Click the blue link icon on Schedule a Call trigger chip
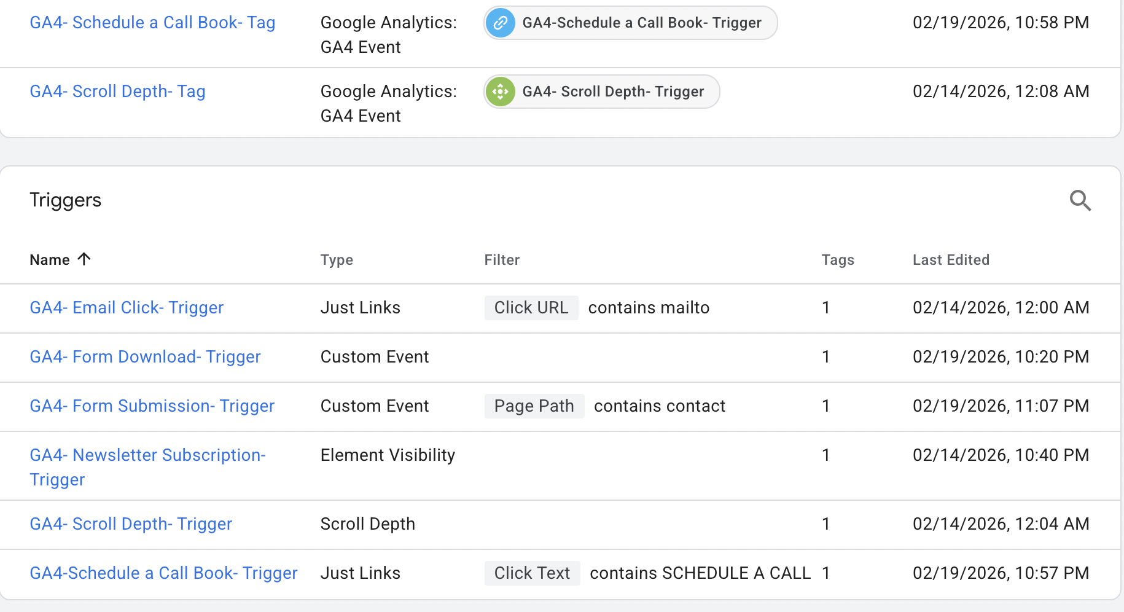1124x612 pixels. [x=501, y=23]
